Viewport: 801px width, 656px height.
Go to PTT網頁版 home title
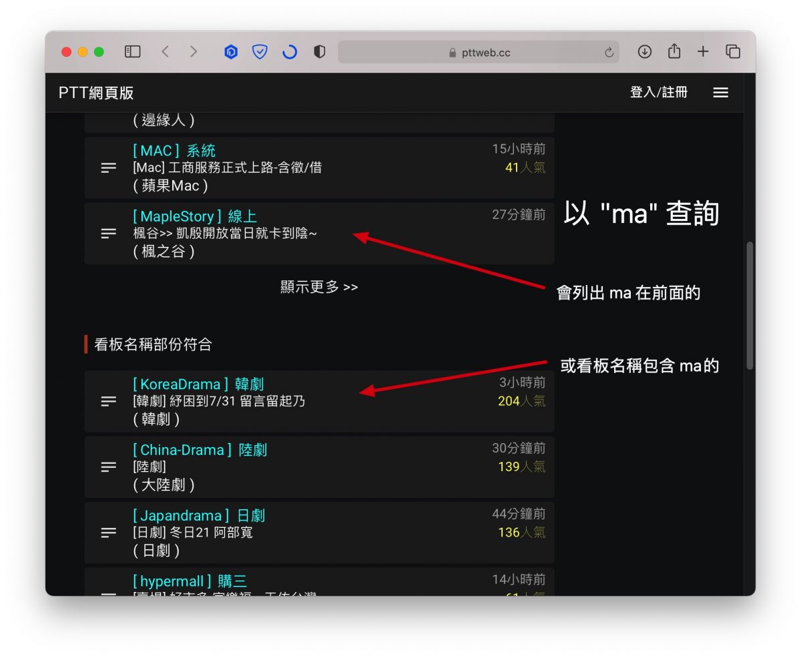click(96, 93)
